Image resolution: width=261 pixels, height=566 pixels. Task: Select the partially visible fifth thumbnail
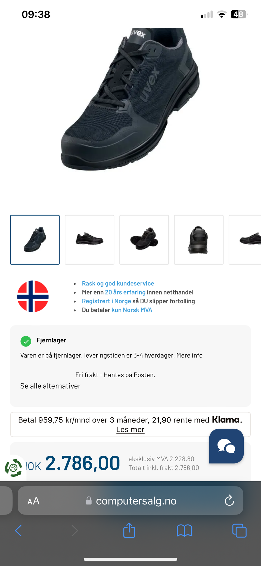pos(245,240)
